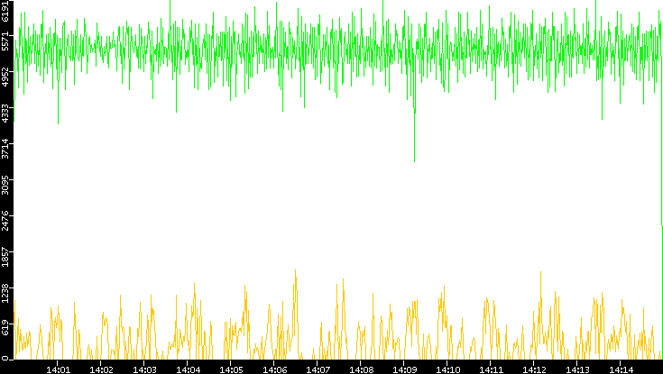Click the 3095 y-axis value

click(x=5, y=185)
